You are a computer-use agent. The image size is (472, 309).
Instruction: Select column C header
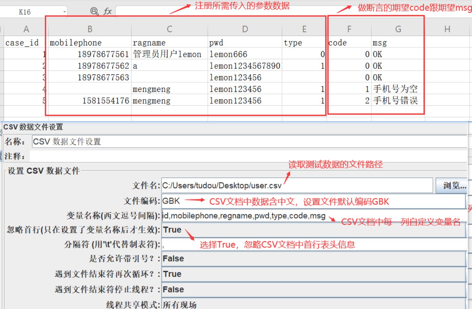pos(169,29)
